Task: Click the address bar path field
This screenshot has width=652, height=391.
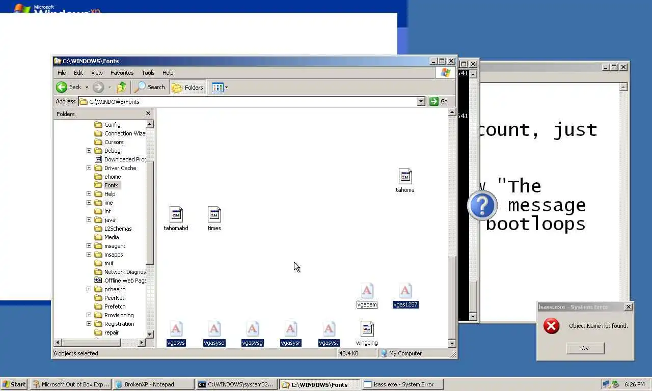Action: coord(248,101)
